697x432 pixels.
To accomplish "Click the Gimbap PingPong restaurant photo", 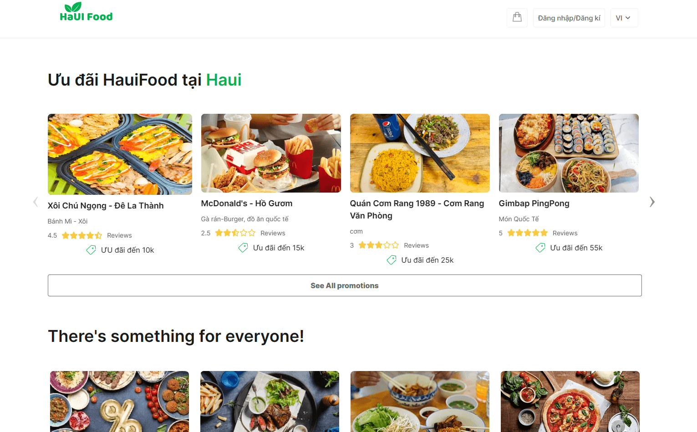I will [569, 153].
